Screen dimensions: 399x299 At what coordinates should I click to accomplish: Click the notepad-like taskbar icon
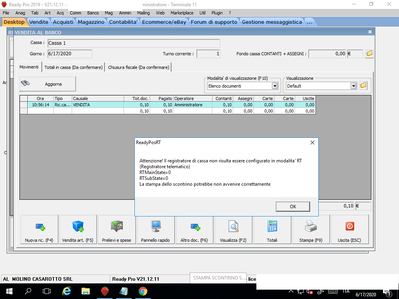point(124,291)
